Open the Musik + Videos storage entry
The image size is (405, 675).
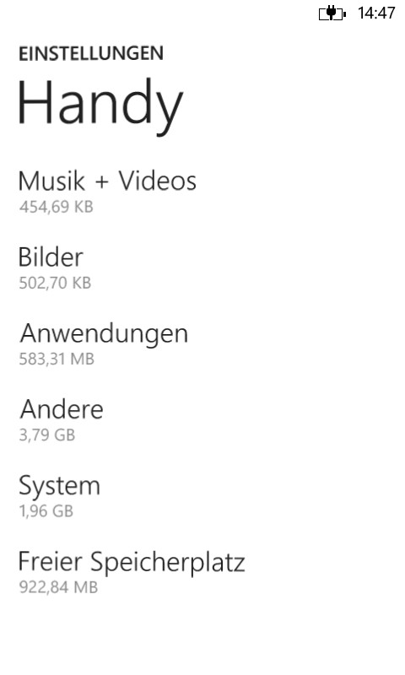click(x=107, y=192)
